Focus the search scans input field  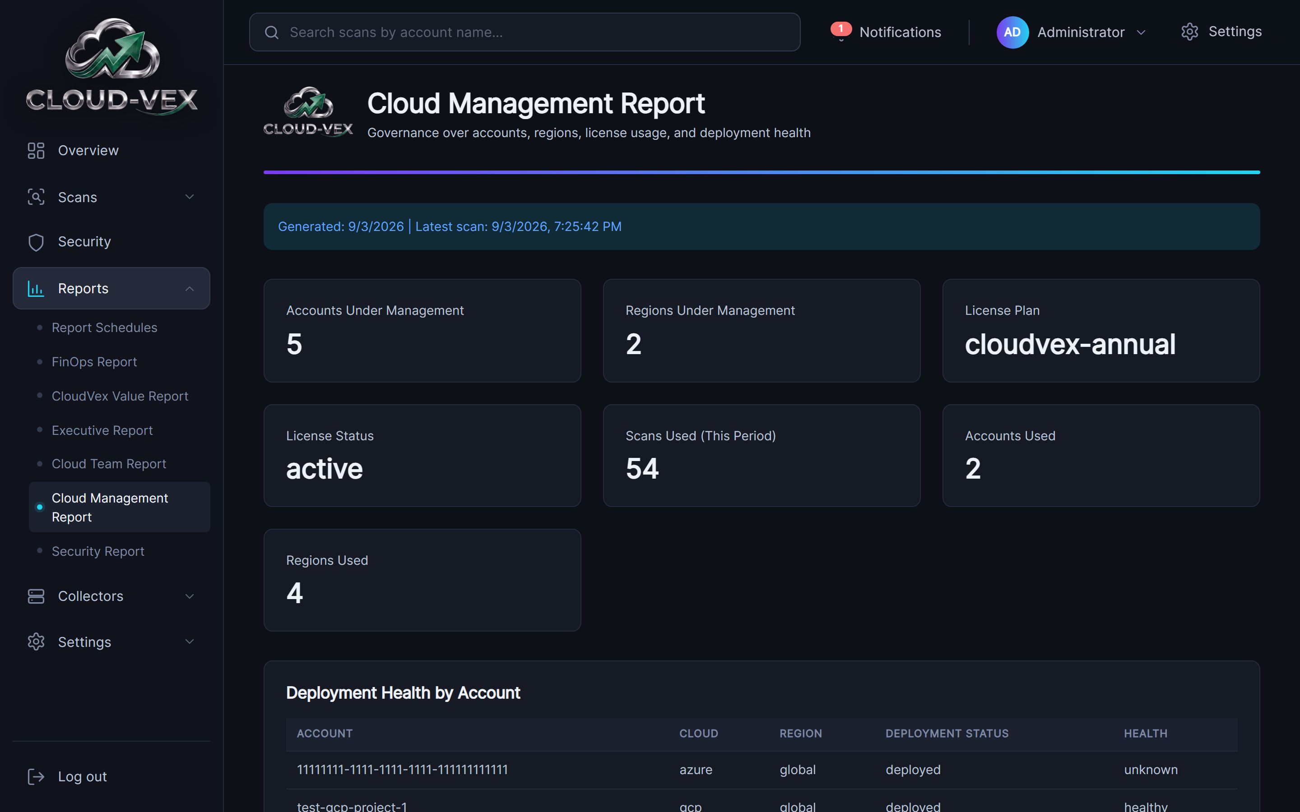click(x=525, y=32)
